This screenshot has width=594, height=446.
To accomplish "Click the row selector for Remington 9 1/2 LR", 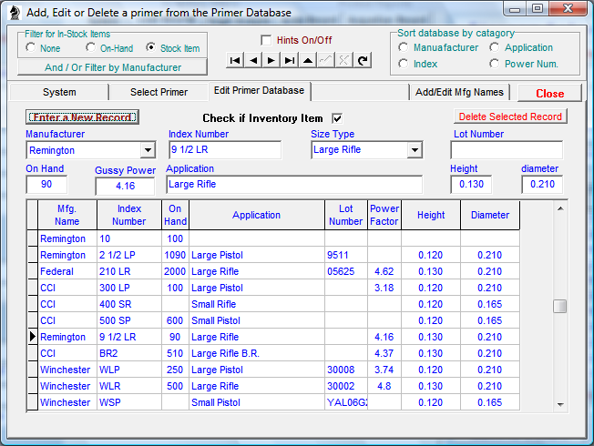I will point(33,337).
